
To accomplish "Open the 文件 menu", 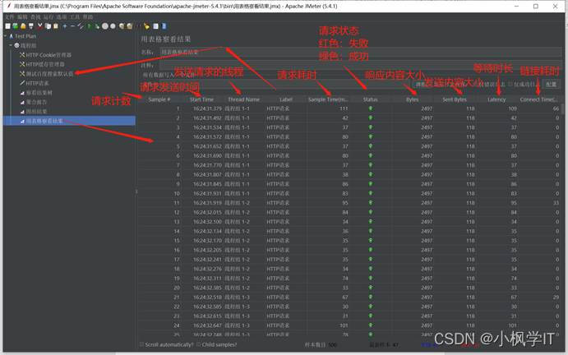I will 9,17.
